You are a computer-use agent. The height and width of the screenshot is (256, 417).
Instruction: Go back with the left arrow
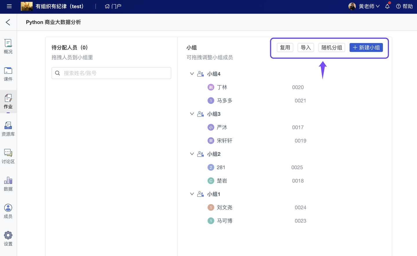(x=8, y=22)
